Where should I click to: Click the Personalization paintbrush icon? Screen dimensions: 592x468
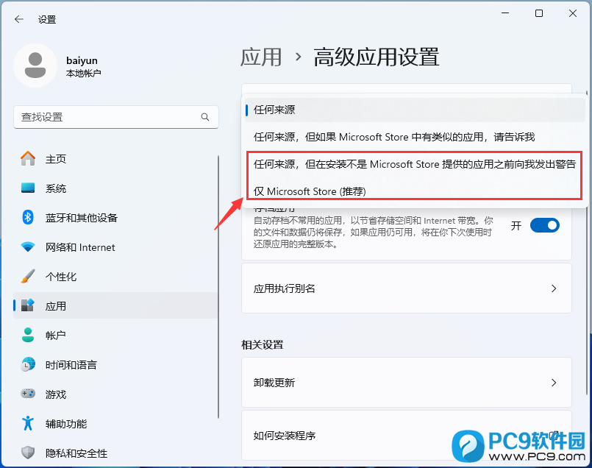click(28, 277)
